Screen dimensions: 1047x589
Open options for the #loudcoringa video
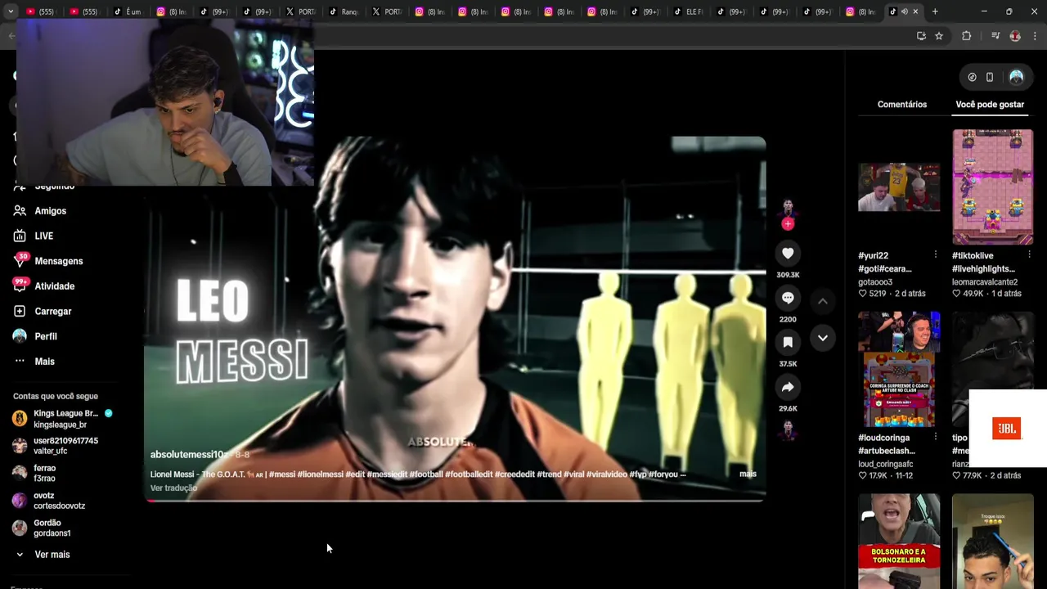[936, 437]
